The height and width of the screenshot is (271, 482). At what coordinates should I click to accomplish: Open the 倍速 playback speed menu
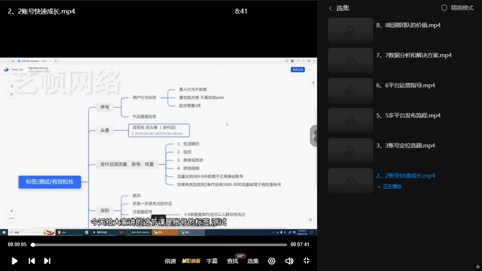click(170, 261)
